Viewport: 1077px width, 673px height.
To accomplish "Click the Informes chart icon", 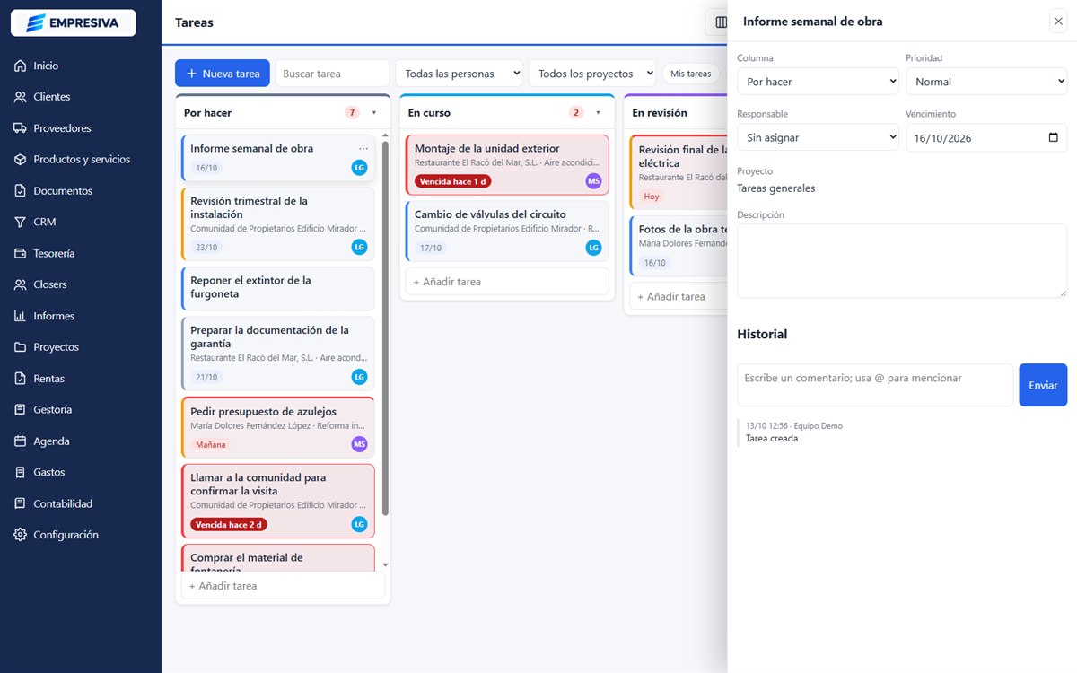I will pos(20,316).
